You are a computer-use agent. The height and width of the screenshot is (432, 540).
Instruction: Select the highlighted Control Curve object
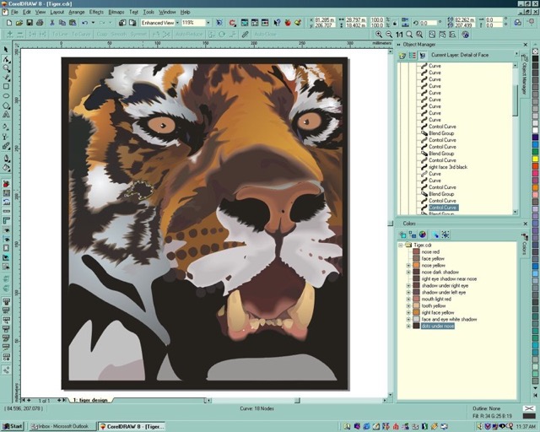pyautogui.click(x=443, y=208)
